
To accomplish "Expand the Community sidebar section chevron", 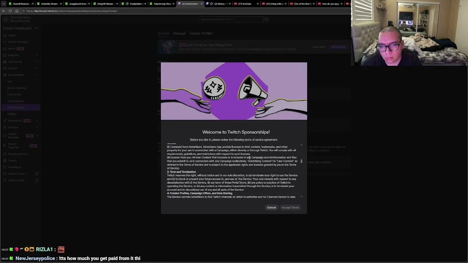I will tap(37, 62).
